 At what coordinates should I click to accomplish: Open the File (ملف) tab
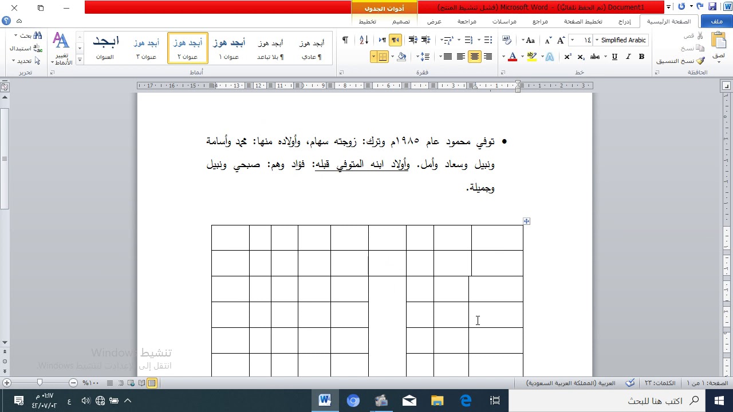[716, 21]
